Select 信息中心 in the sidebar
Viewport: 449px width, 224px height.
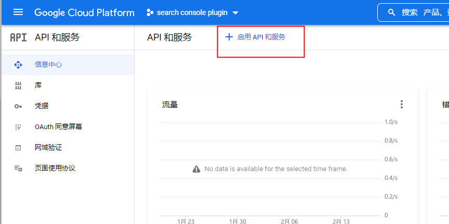pyautogui.click(x=68, y=65)
